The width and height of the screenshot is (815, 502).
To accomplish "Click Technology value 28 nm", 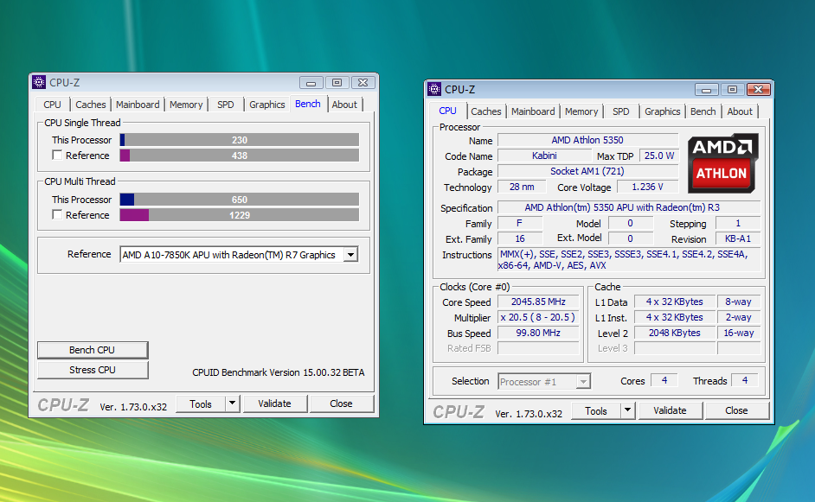I will coord(522,187).
